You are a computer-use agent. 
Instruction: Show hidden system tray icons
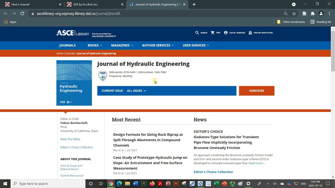tap(268, 184)
